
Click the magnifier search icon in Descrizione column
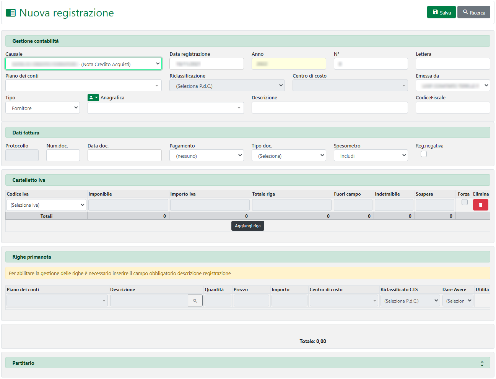click(x=195, y=301)
